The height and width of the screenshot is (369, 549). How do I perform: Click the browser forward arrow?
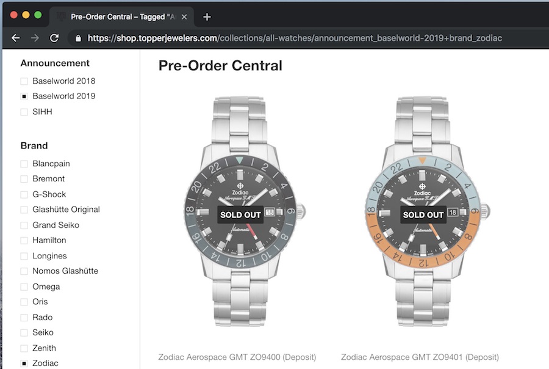tap(35, 38)
